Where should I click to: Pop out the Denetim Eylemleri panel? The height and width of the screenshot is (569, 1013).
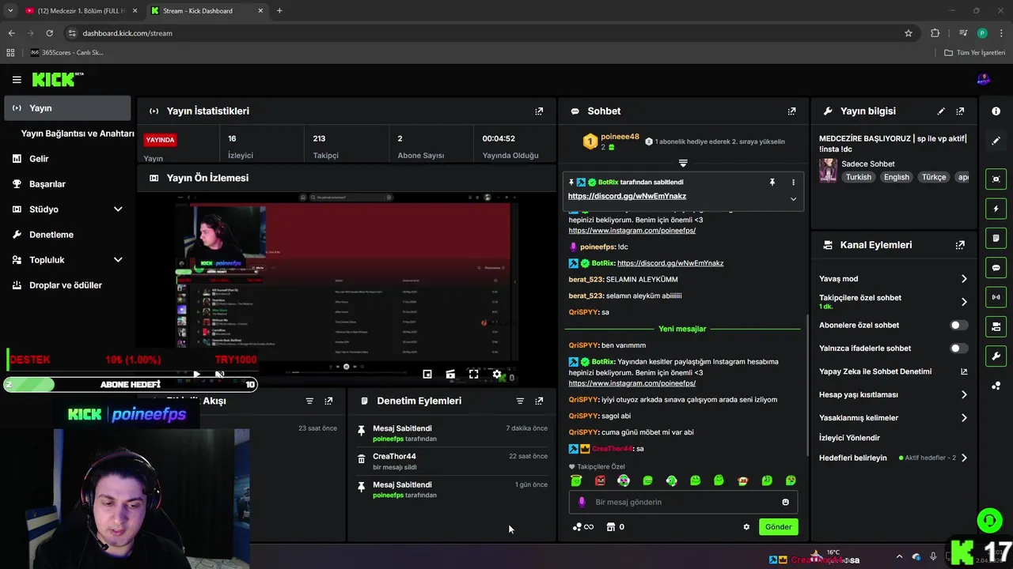[x=539, y=401]
